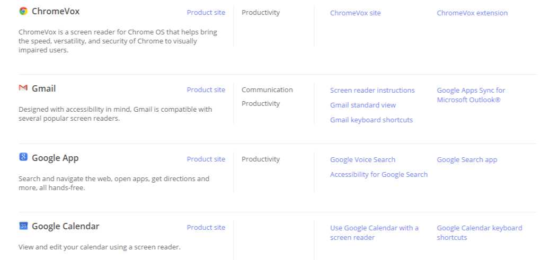Open Google Apps Sync for Microsoft Outlook
Screen dimensions: 541x260
[x=471, y=95]
